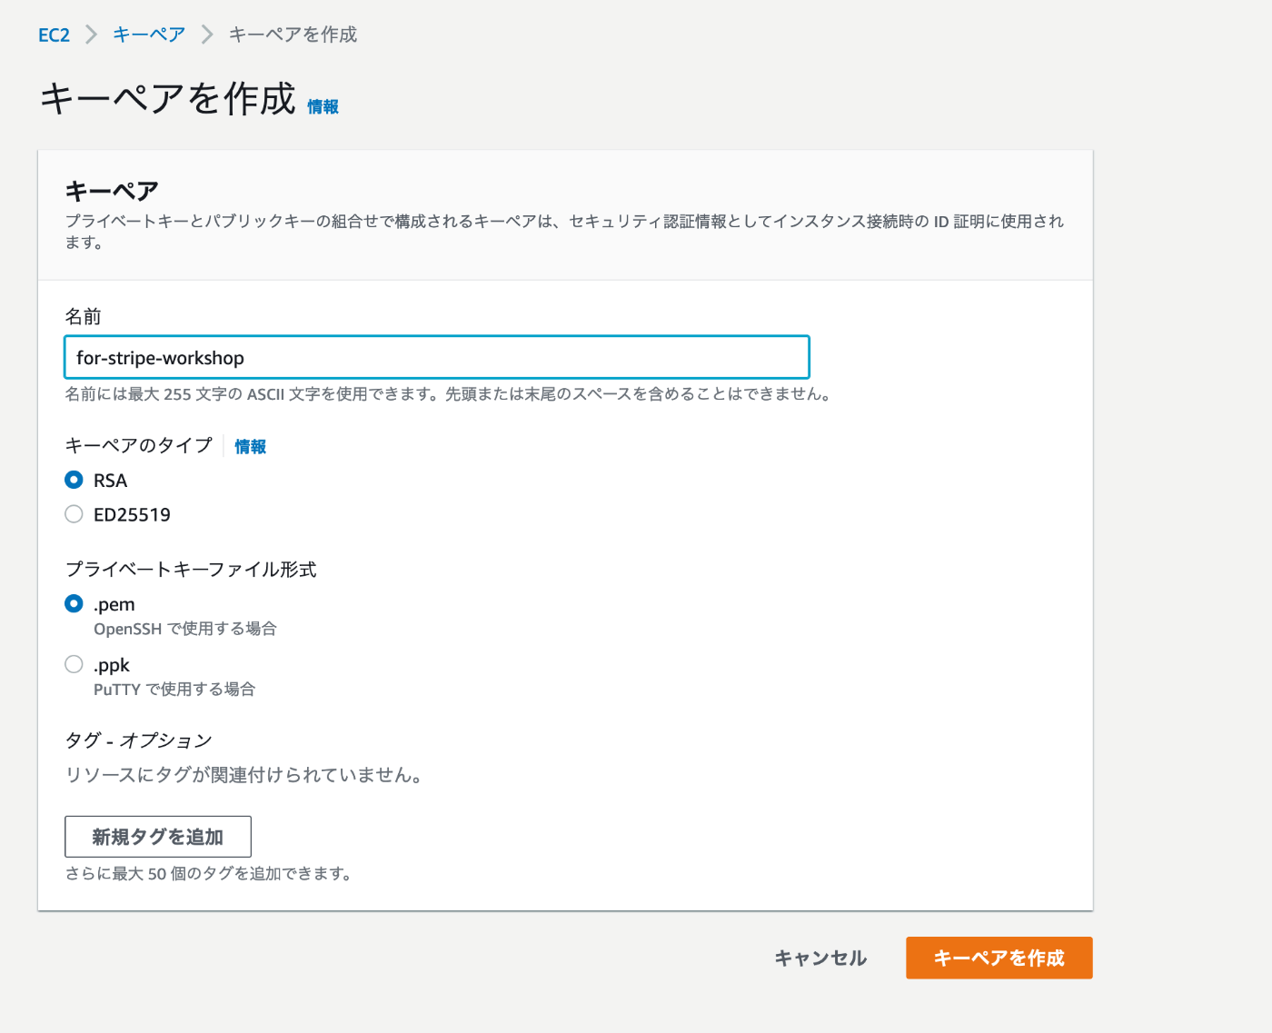Screen dimensions: 1272x1033
Task: Click the キャンセル button
Action: coord(819,957)
